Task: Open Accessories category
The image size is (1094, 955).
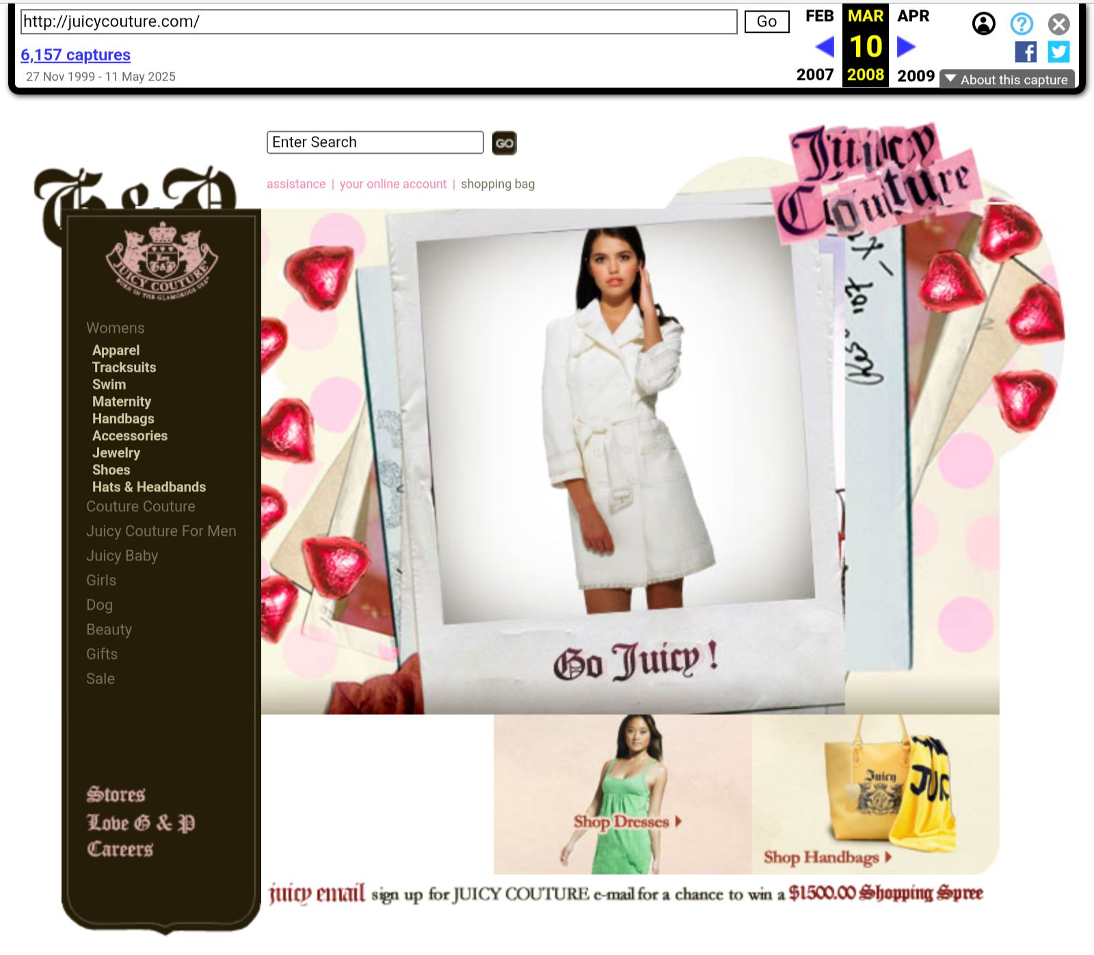Action: click(x=130, y=435)
